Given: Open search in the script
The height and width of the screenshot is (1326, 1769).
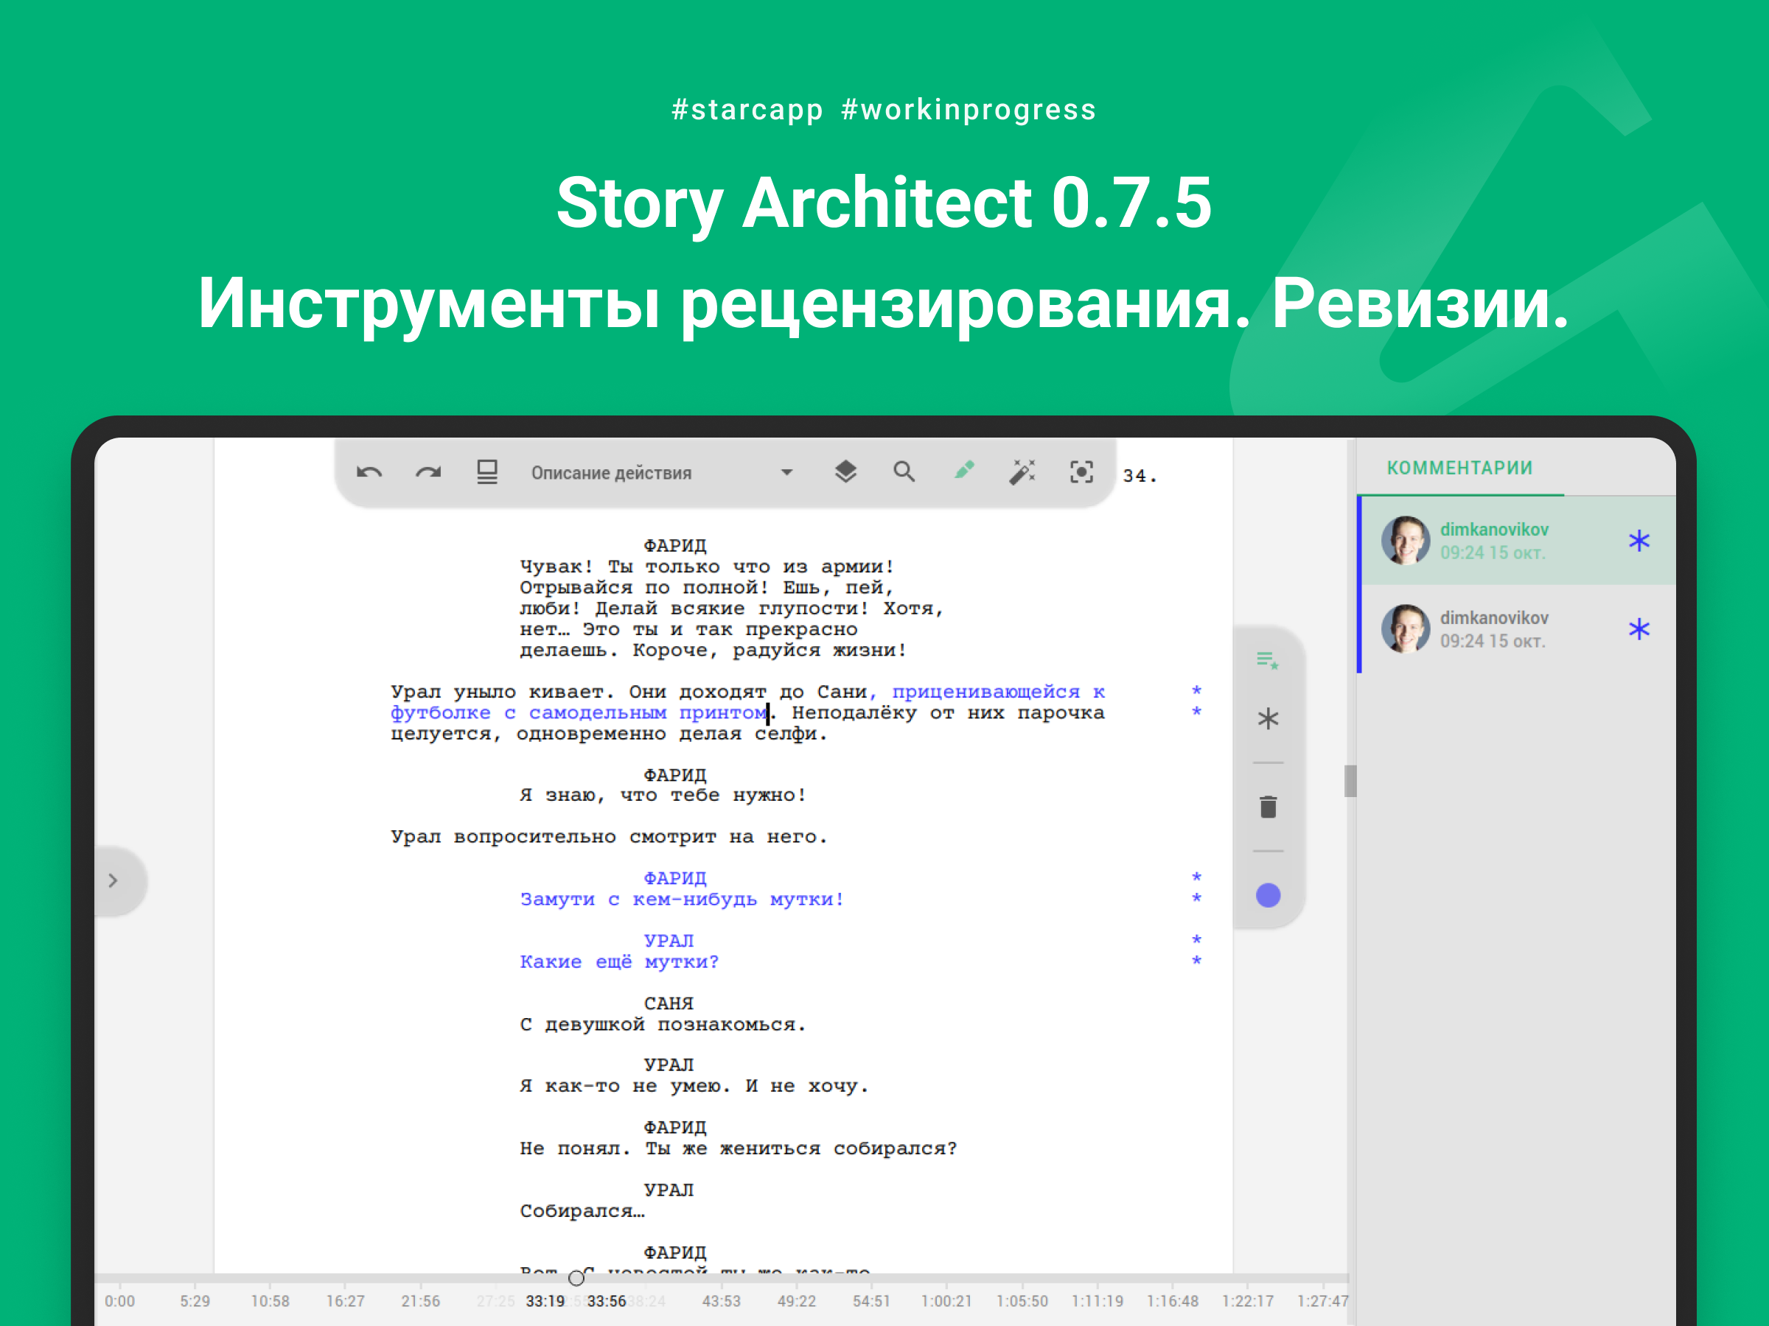Looking at the screenshot, I should click(904, 472).
